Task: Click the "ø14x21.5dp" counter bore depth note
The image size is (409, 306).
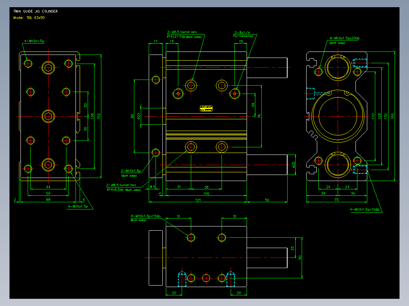Action: [176, 37]
